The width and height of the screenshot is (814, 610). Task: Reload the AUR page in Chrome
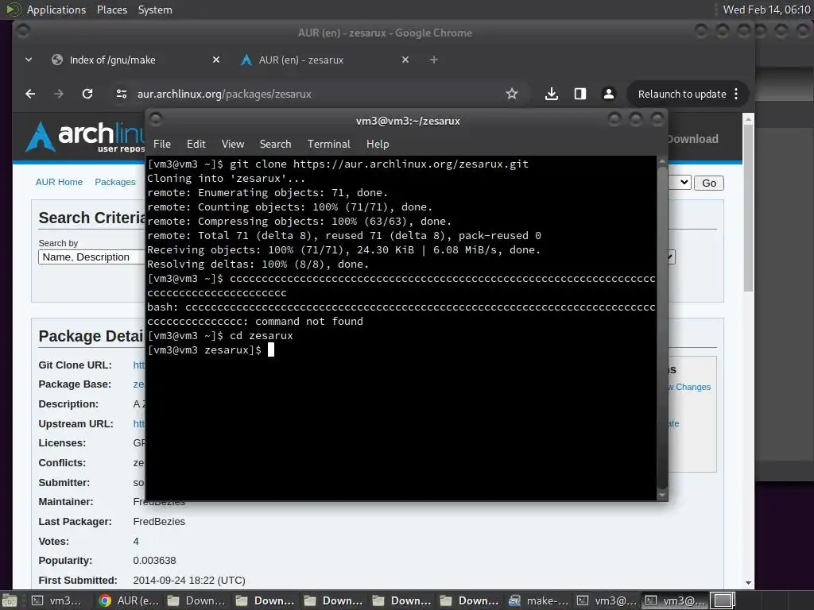pos(87,94)
